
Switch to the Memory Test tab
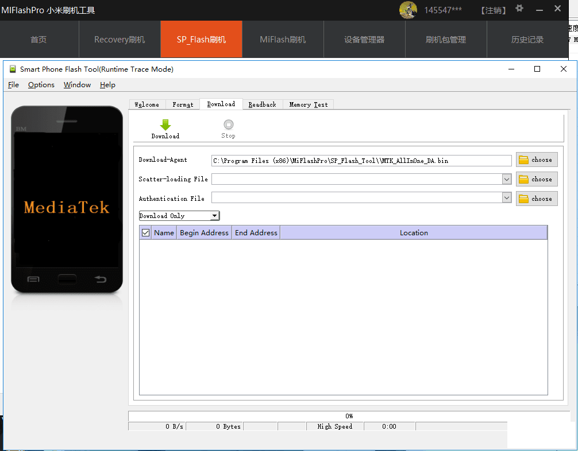[308, 104]
